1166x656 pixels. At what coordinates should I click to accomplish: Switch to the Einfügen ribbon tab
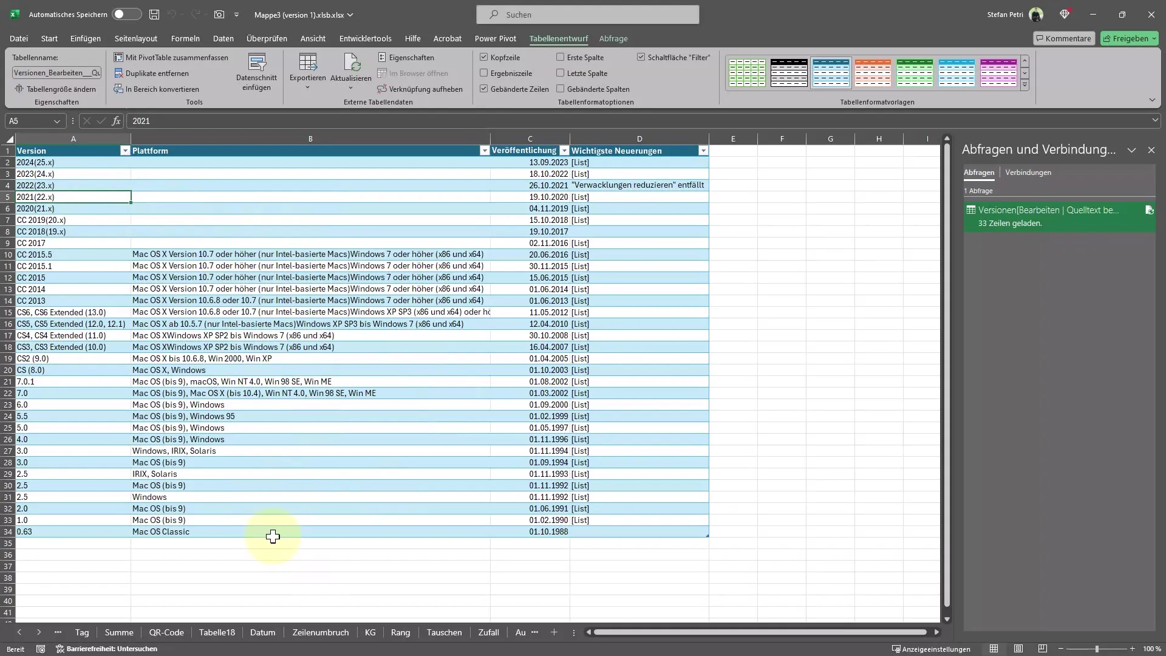point(86,38)
